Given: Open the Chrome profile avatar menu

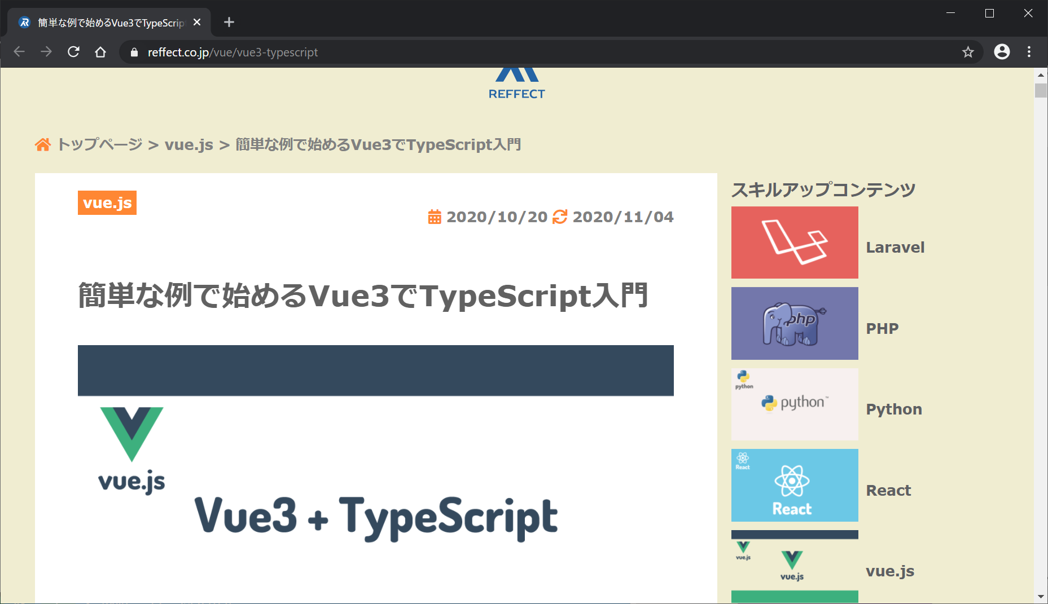Looking at the screenshot, I should [1002, 52].
